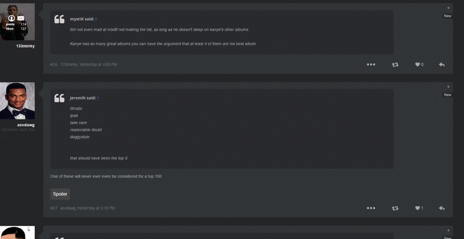The width and height of the screenshot is (464, 239).
Task: Open asvdawg username below avatar
Action: coord(26,125)
